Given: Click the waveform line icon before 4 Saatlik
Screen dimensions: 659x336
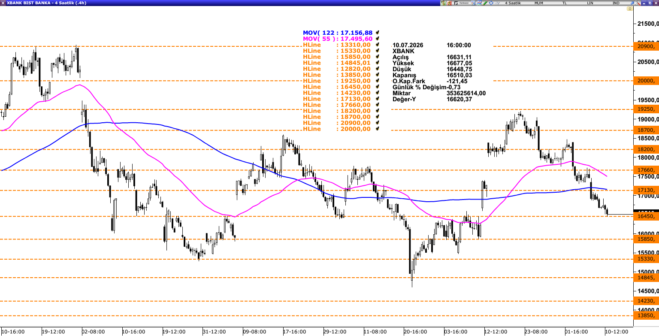Looking at the screenshot, I should pos(497,3).
